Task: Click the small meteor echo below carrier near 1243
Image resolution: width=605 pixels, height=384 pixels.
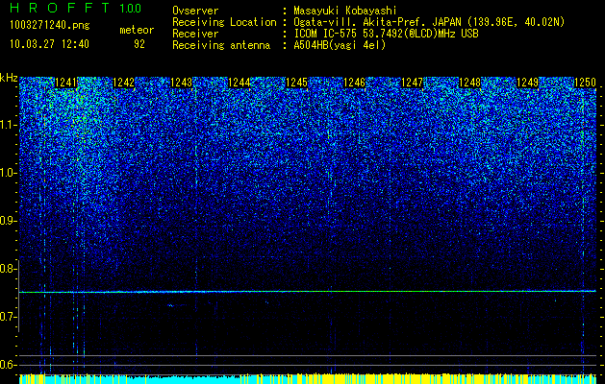Action: (x=172, y=305)
